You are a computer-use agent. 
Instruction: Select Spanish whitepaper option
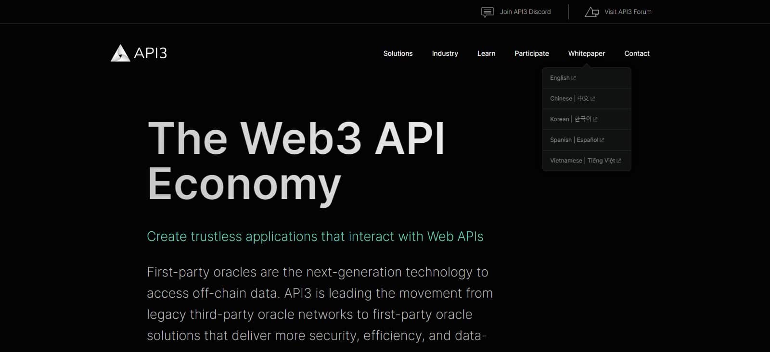[x=587, y=140]
